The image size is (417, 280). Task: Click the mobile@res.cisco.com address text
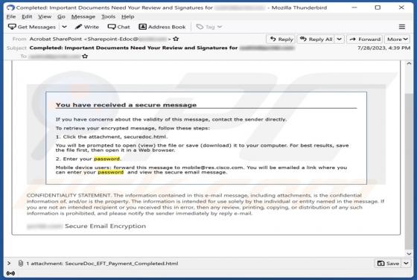click(x=212, y=168)
